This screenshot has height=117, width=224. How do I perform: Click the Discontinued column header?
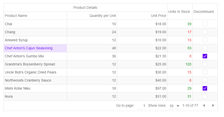click(x=203, y=12)
